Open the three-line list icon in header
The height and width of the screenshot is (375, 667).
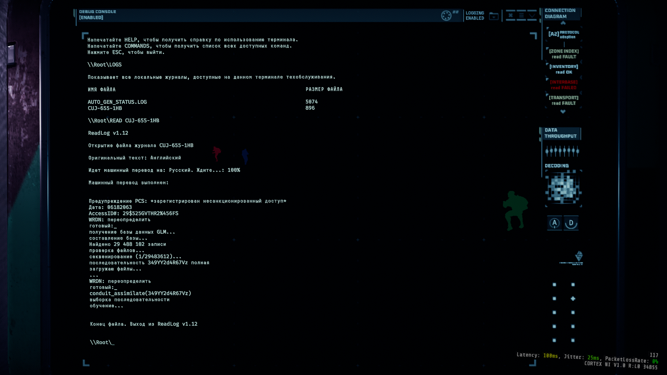[x=521, y=15]
